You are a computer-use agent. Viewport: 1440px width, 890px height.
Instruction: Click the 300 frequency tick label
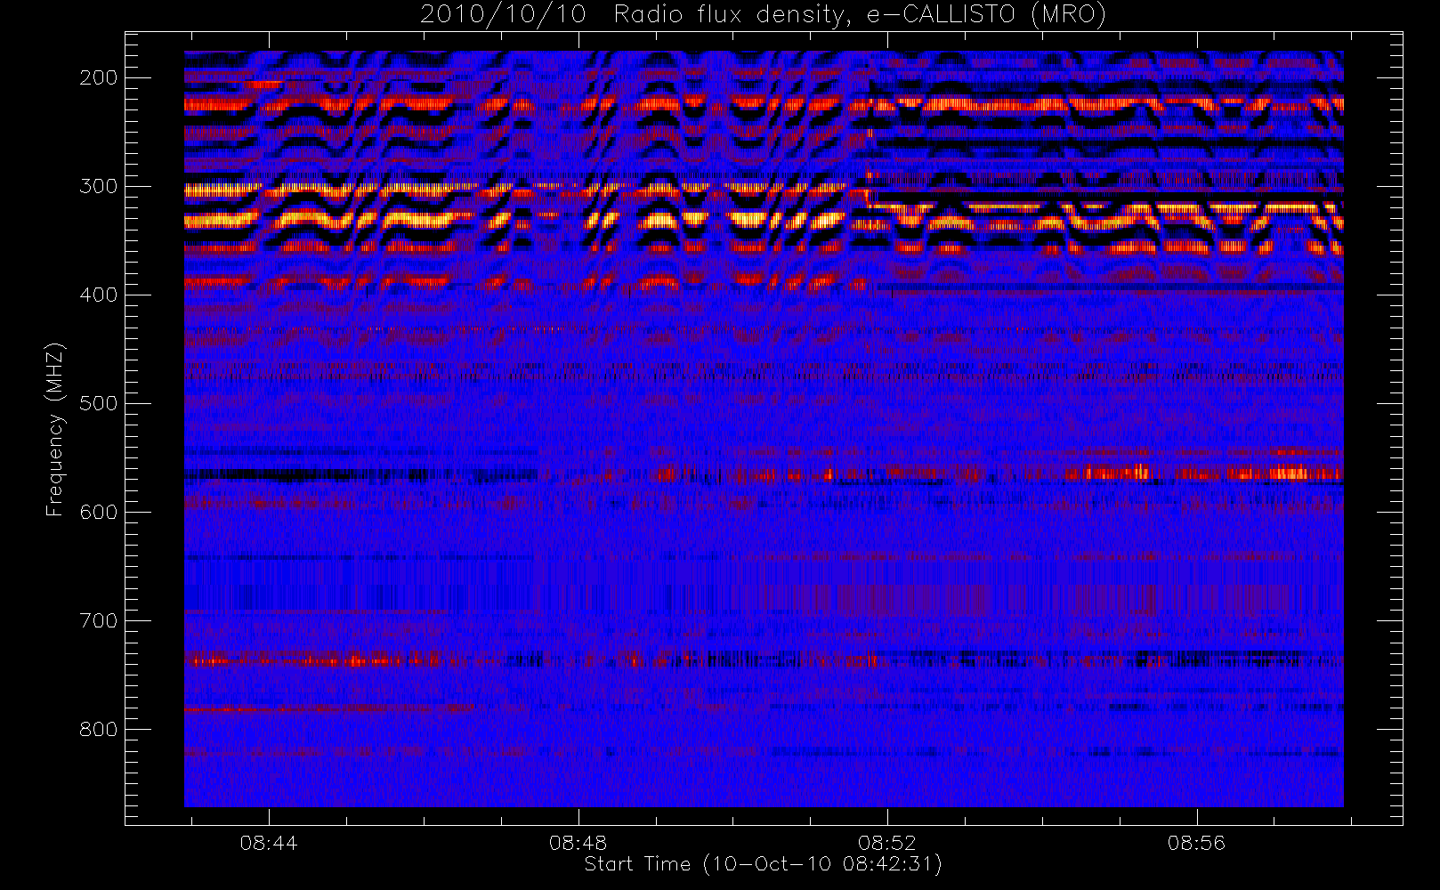99,186
